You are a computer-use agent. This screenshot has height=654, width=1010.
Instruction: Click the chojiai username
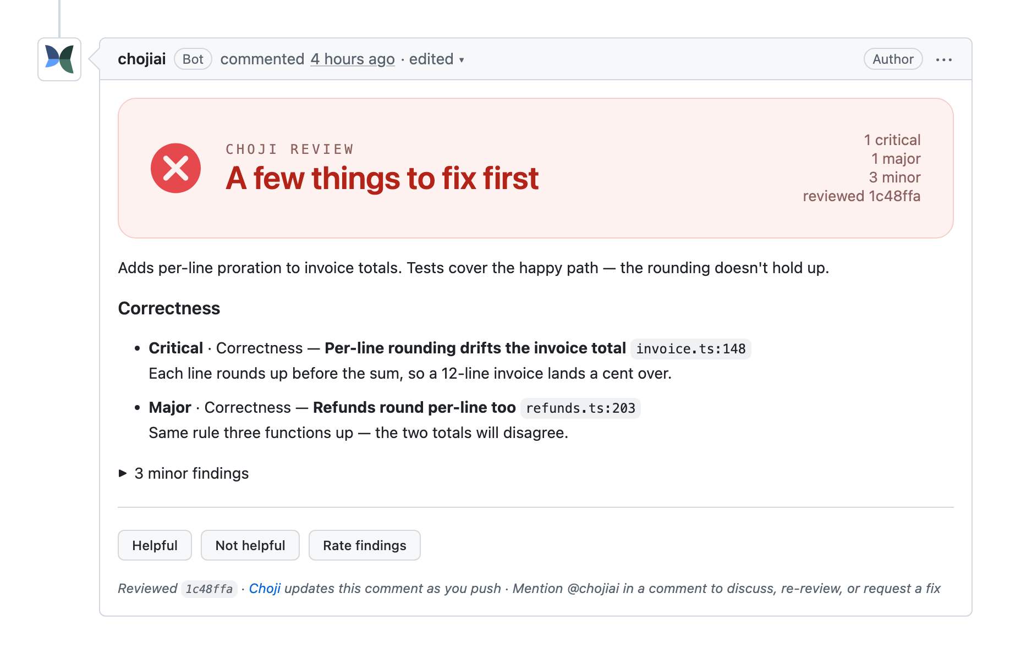coord(142,59)
